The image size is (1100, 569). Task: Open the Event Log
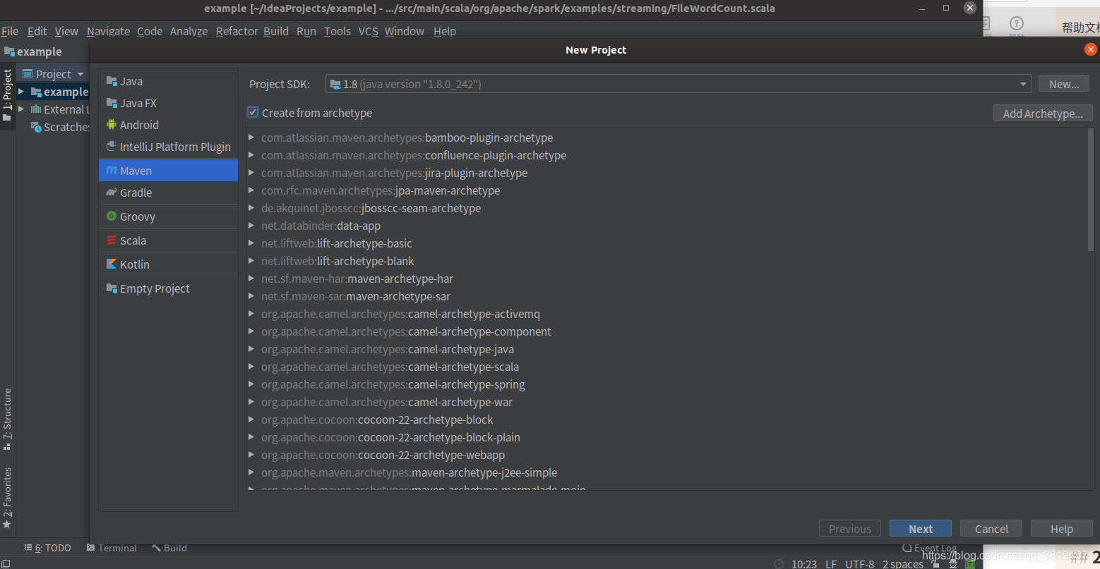(930, 548)
